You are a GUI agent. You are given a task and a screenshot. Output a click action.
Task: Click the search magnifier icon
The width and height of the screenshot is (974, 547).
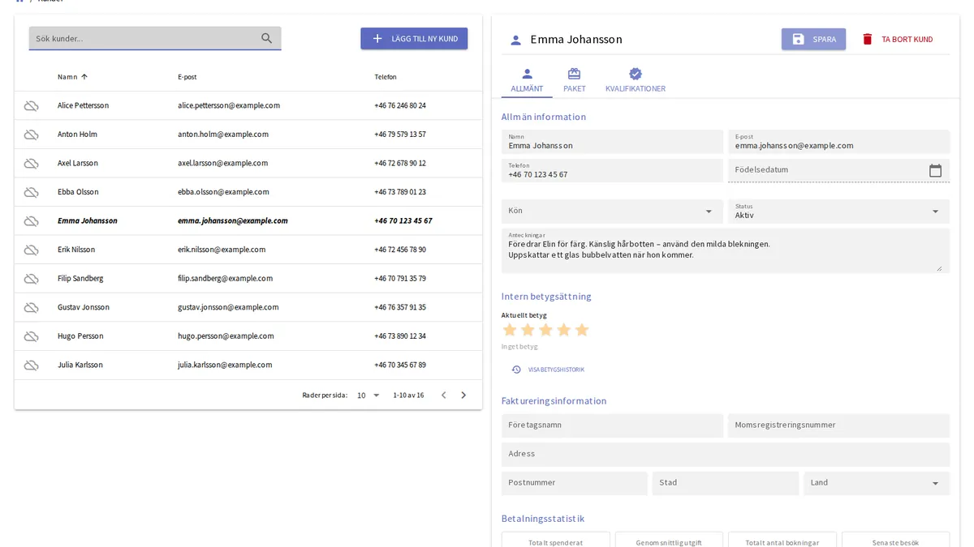267,38
